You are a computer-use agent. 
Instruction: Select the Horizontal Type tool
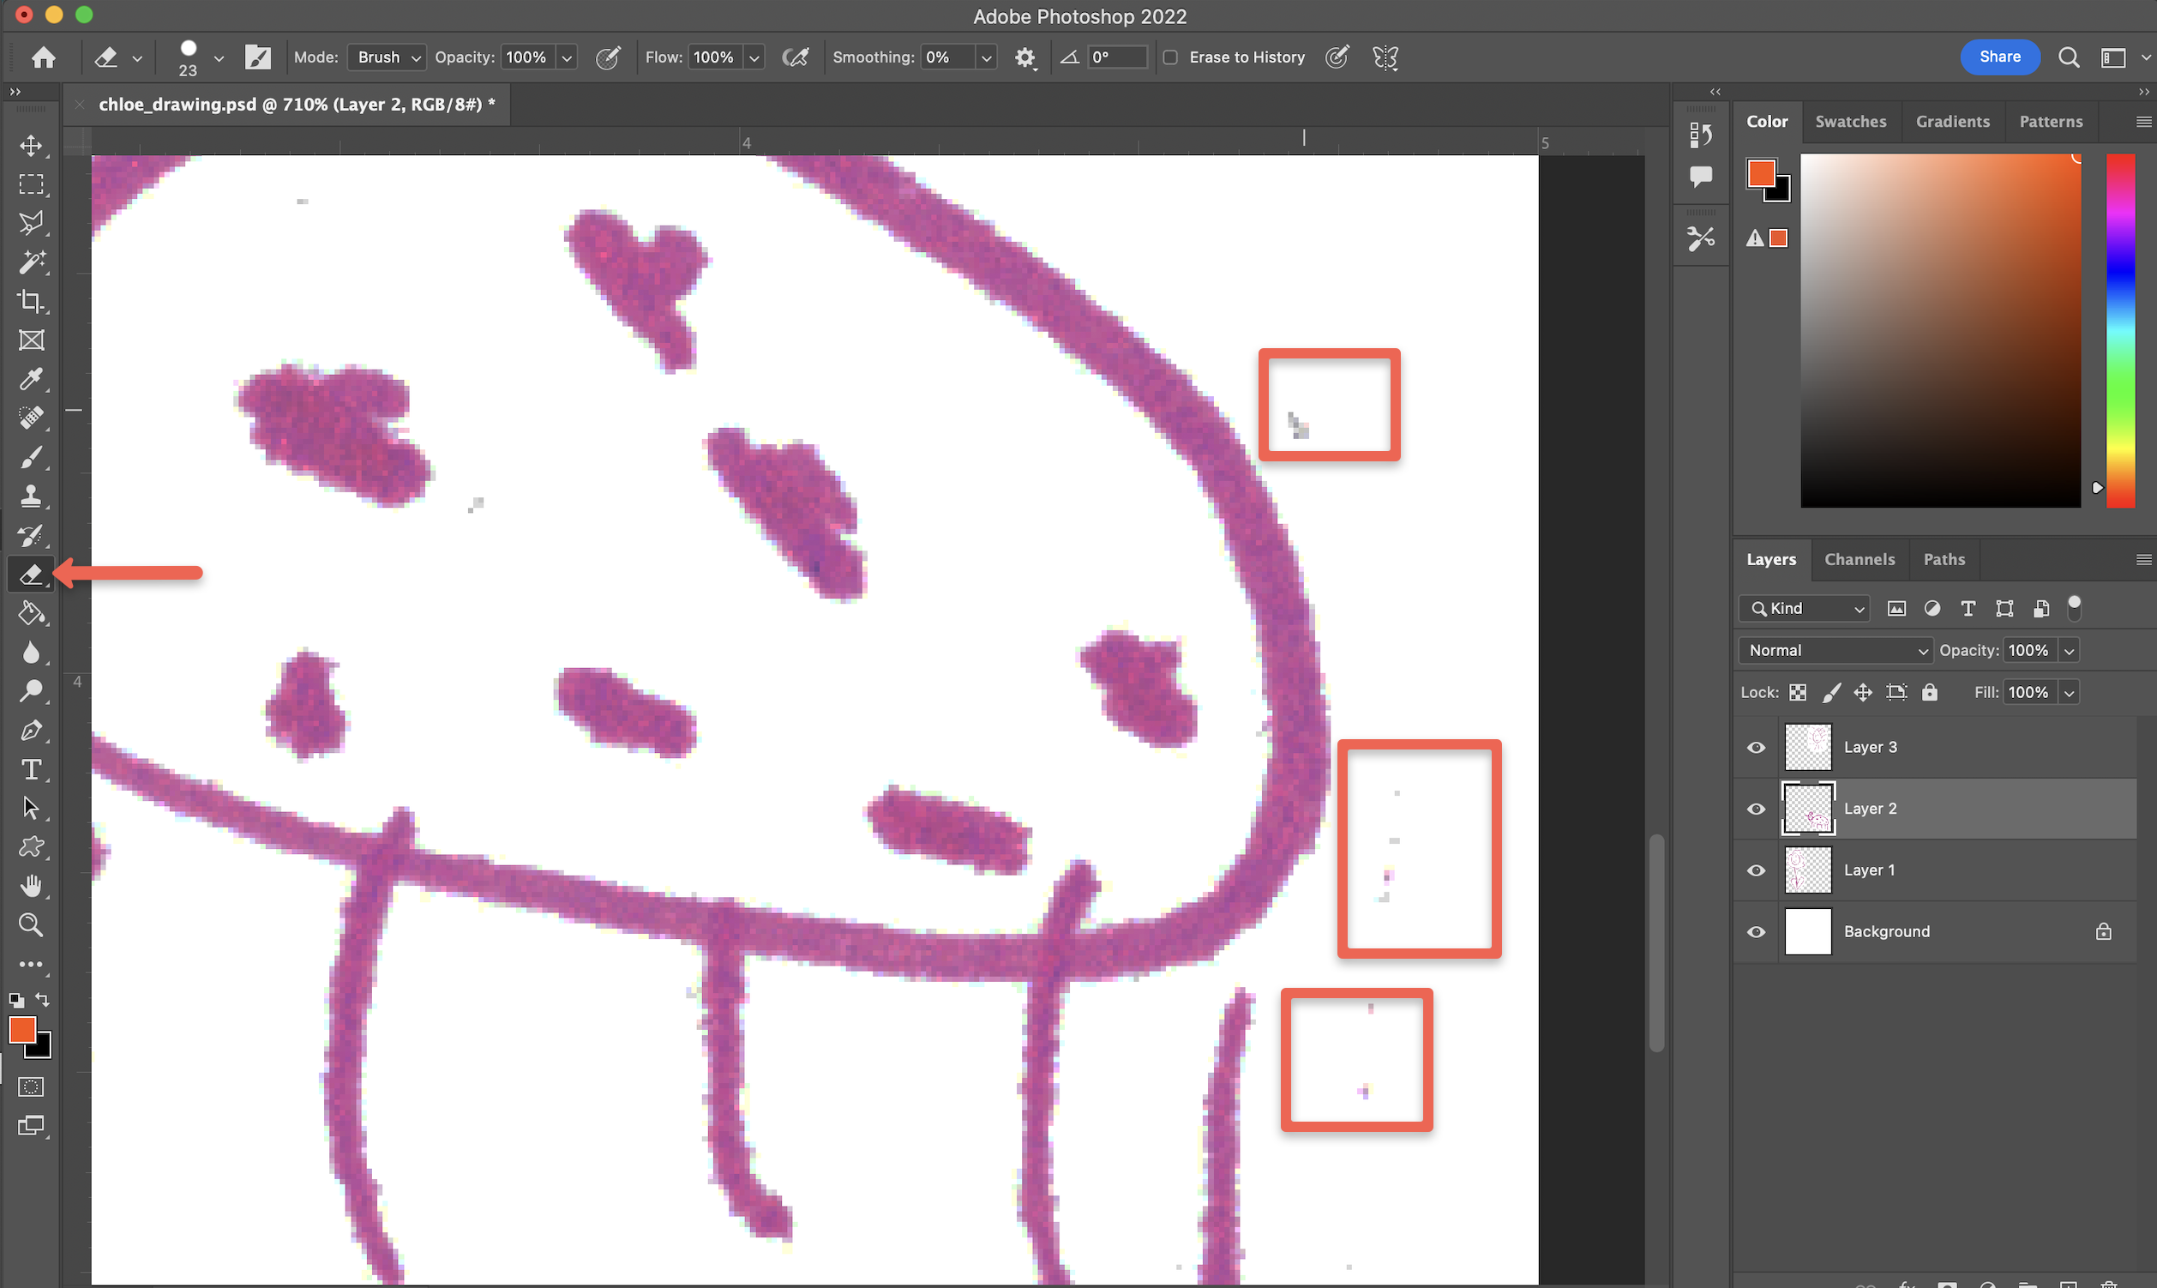coord(31,769)
